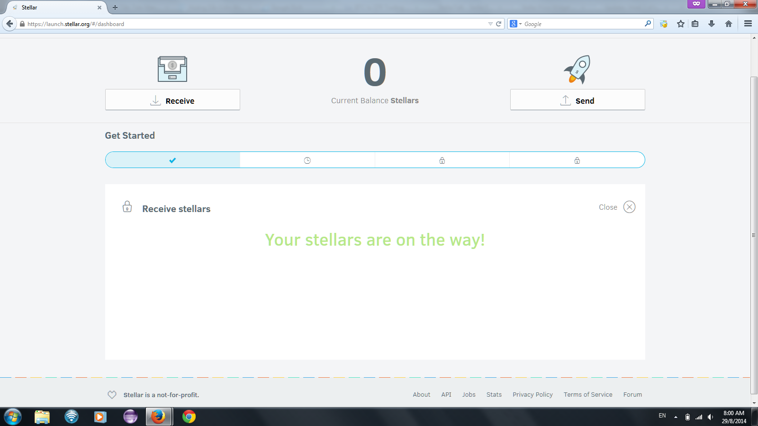This screenshot has width=758, height=426.
Task: Click the search magnifier icon
Action: point(648,24)
